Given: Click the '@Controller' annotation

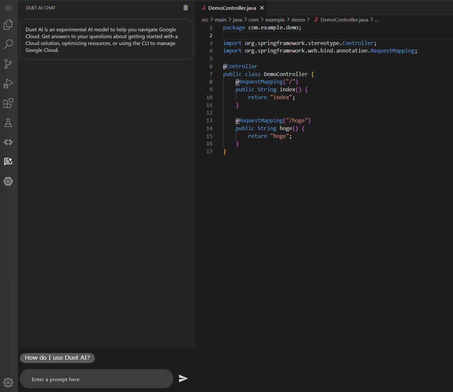Looking at the screenshot, I should pos(240,66).
